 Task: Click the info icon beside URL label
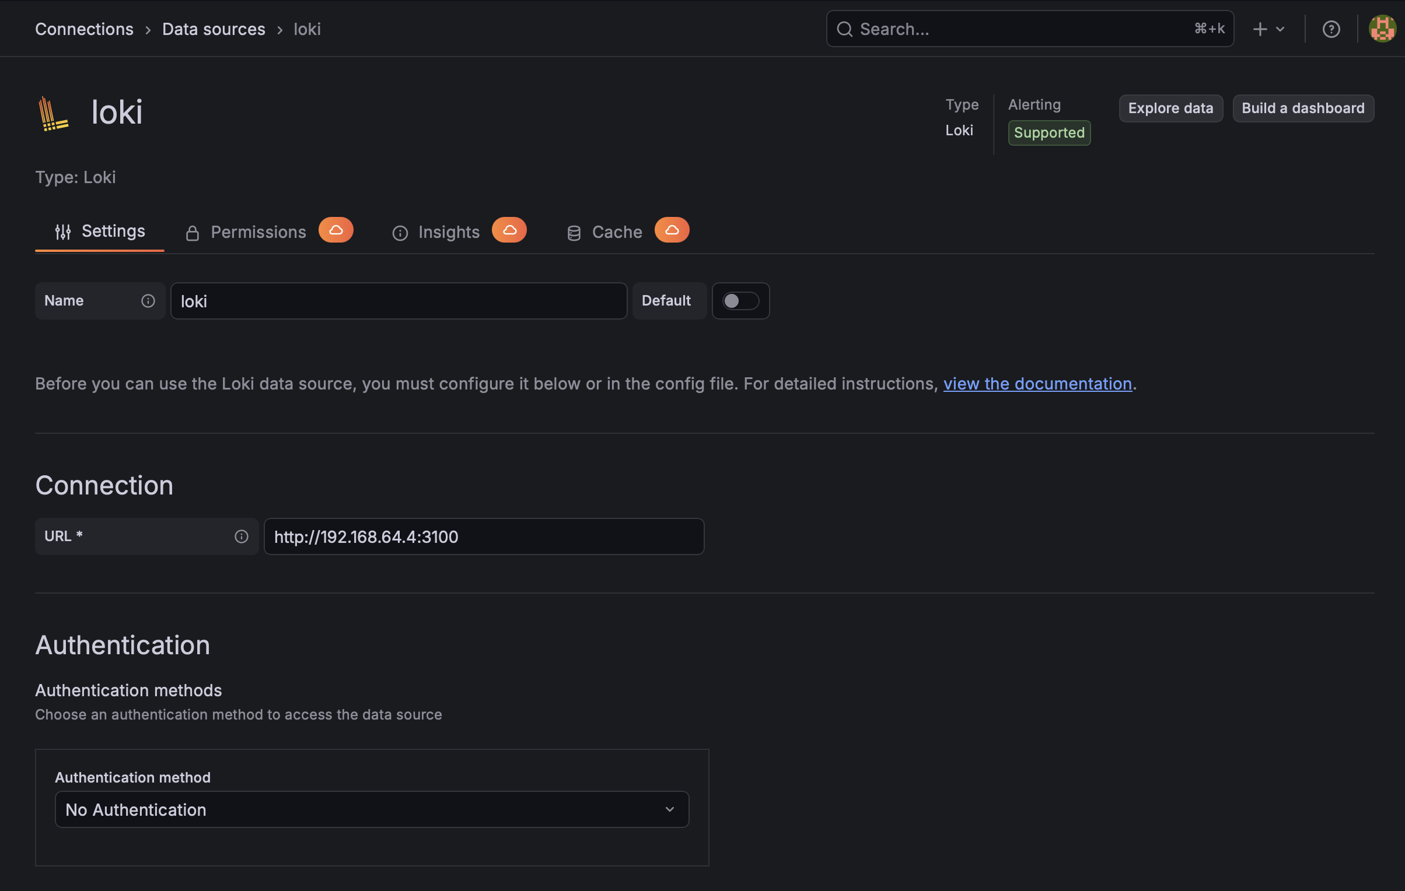click(242, 536)
